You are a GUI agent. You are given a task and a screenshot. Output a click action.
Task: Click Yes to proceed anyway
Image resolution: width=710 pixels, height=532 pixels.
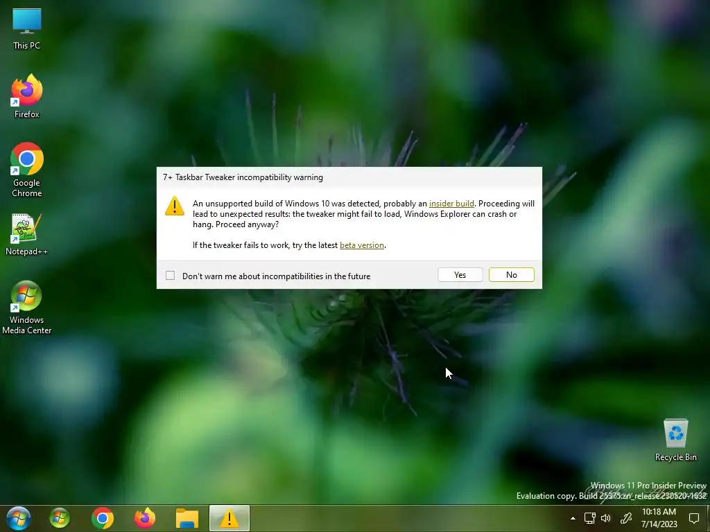[x=460, y=274]
